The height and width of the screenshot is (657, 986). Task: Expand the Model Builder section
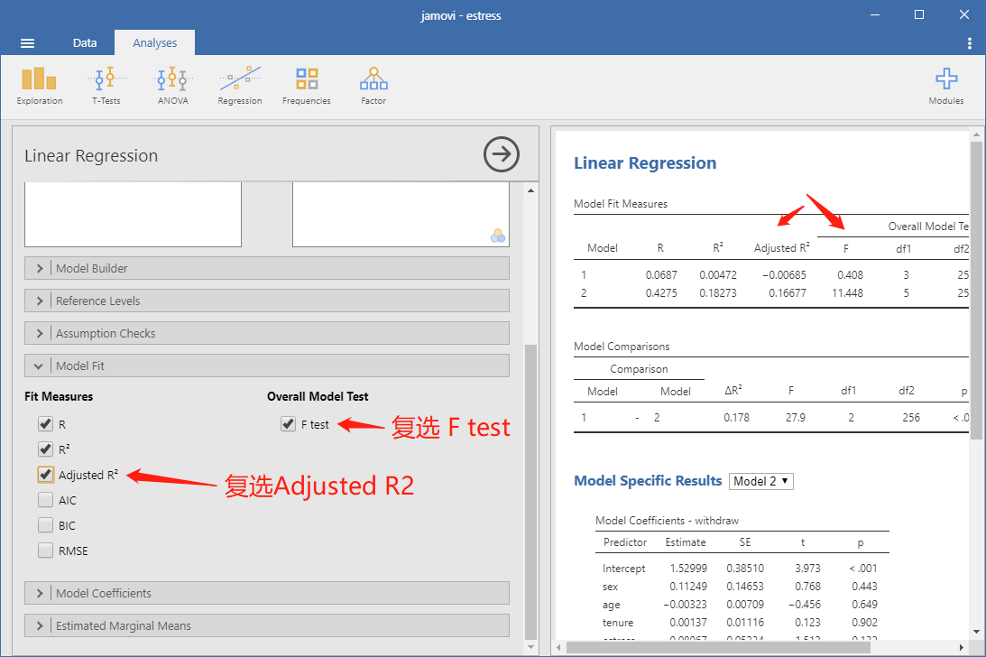point(267,268)
